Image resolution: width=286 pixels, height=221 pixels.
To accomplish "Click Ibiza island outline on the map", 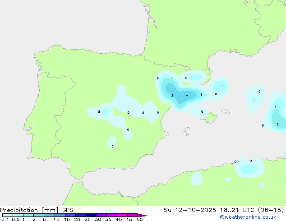I will point(187,130).
